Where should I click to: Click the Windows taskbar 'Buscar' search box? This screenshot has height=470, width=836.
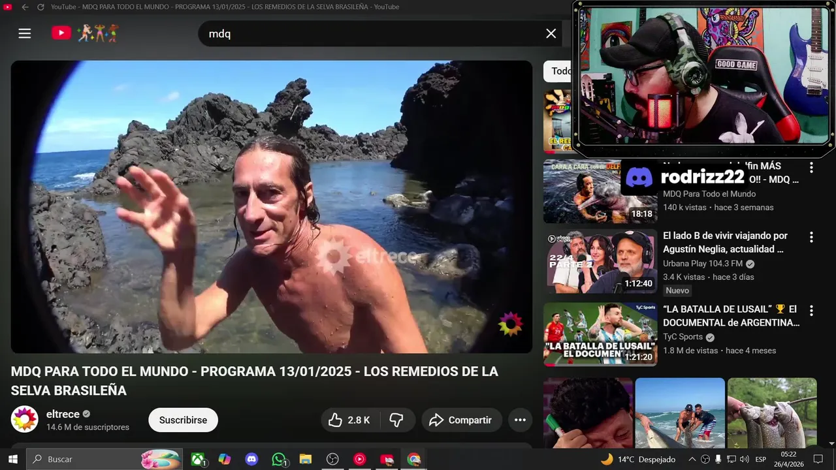[x=104, y=460]
